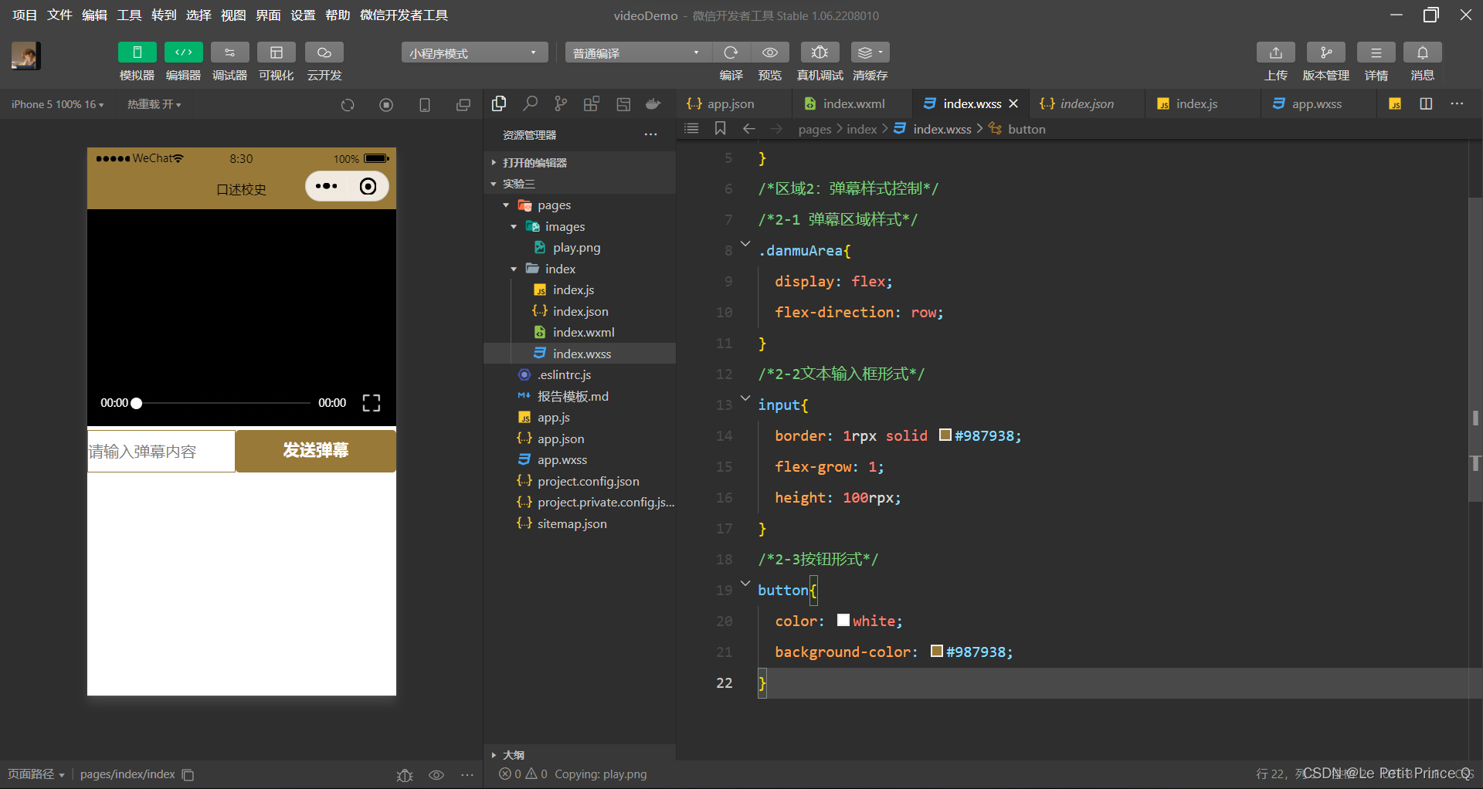This screenshot has height=789, width=1483.
Task: Click the background-color #987938 swatch
Action: click(936, 651)
